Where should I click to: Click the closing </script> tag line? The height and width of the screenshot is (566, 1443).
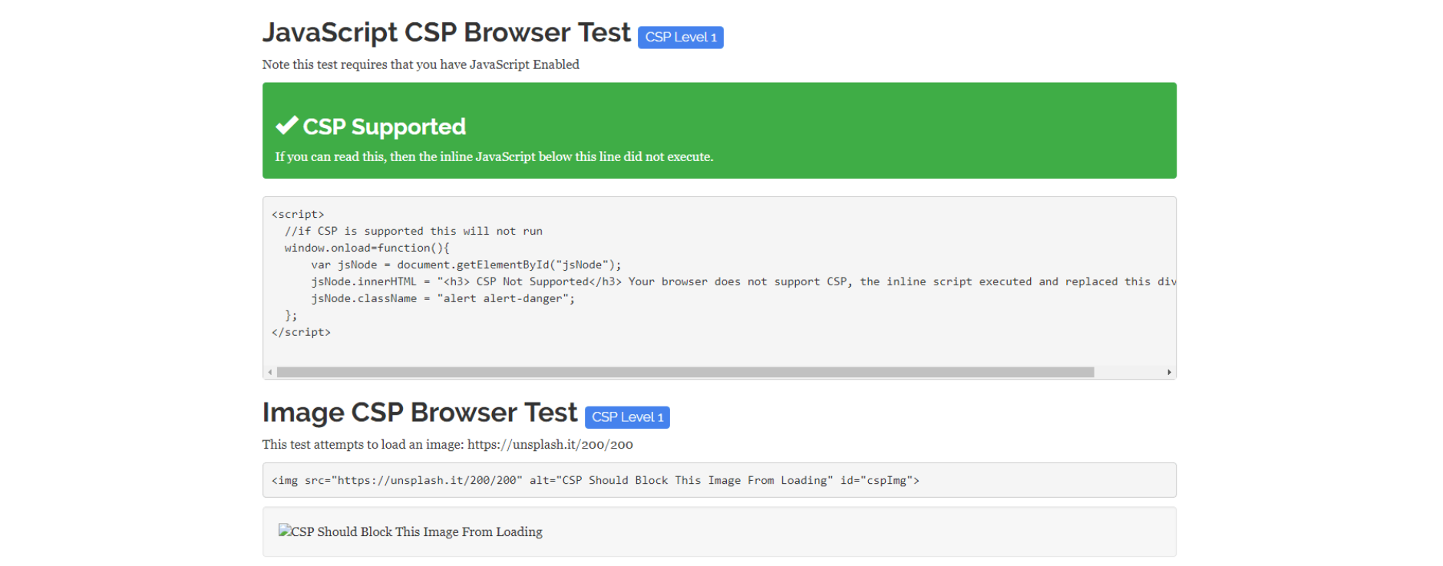tap(301, 332)
